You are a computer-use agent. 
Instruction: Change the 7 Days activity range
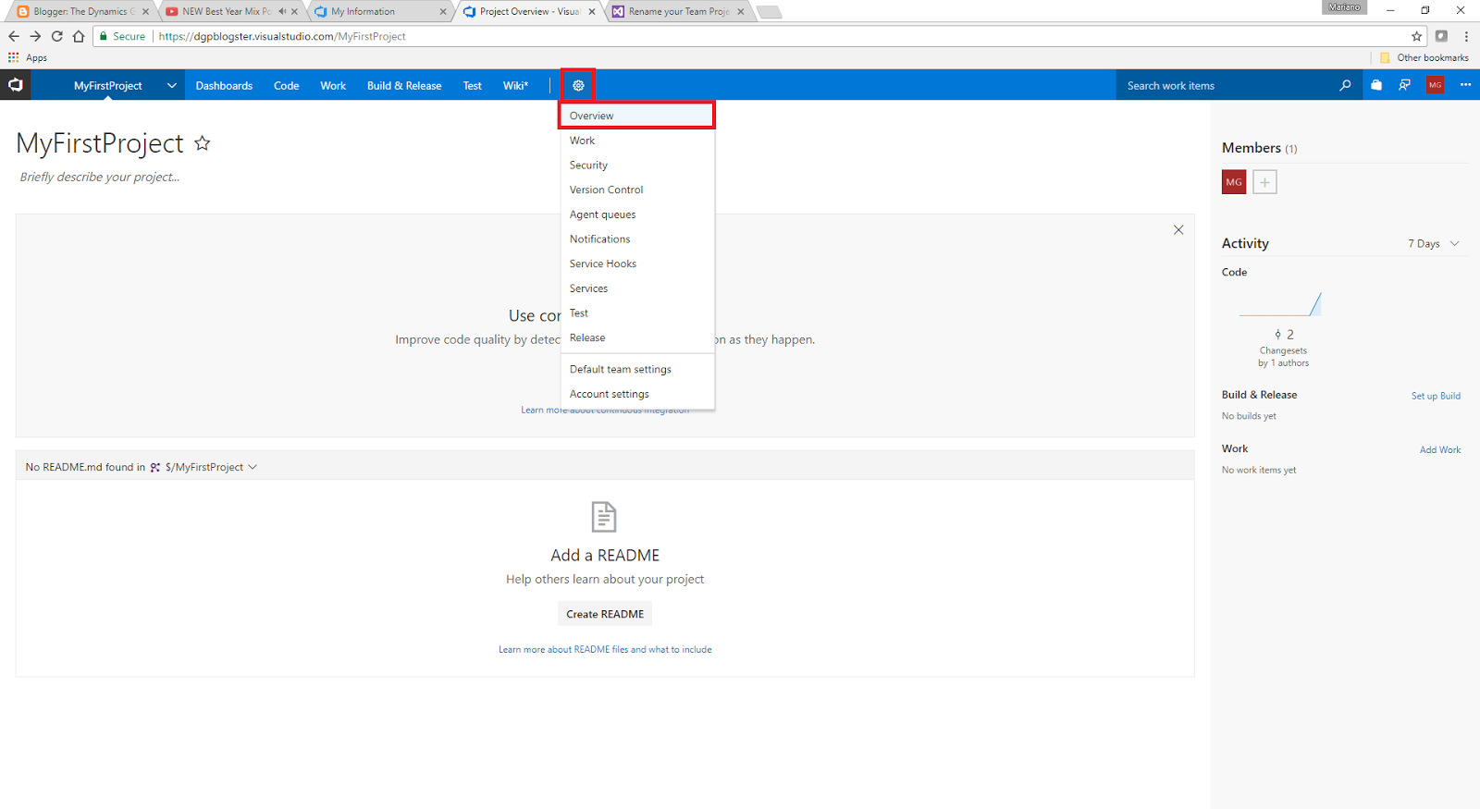[x=1433, y=244]
